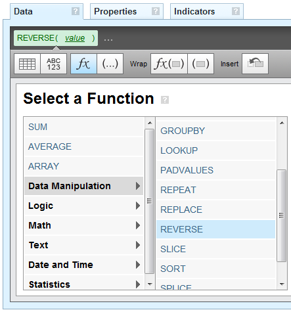This screenshot has height=312, width=291.
Task: Select the PADVALUES function
Action: (215, 170)
